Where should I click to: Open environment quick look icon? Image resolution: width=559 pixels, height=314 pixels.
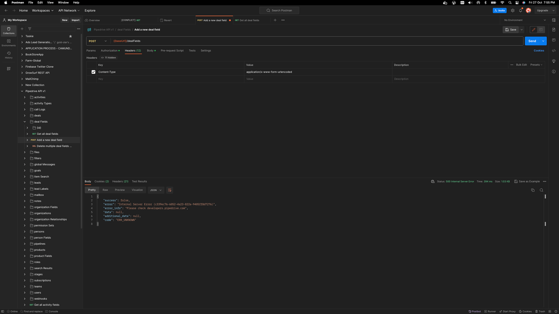(554, 20)
